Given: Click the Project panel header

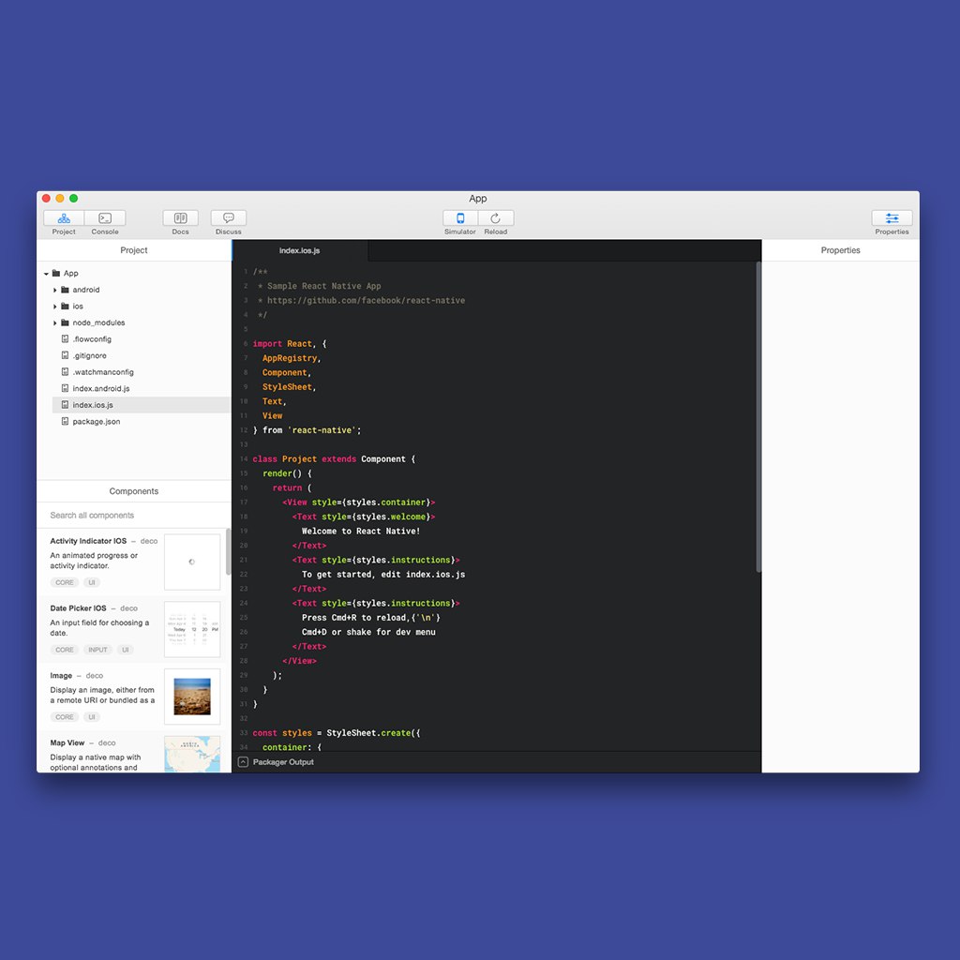Looking at the screenshot, I should [x=133, y=250].
